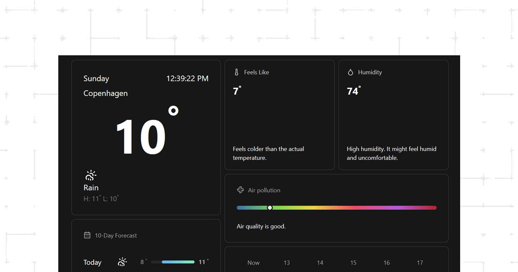Select the Now hourly forecast column

253,263
